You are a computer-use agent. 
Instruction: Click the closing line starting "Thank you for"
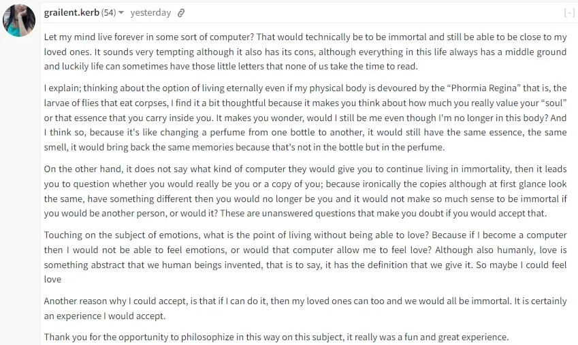[276, 337]
